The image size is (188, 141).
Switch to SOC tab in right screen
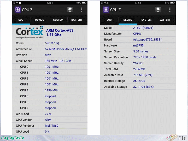pyautogui.click(x=109, y=20)
